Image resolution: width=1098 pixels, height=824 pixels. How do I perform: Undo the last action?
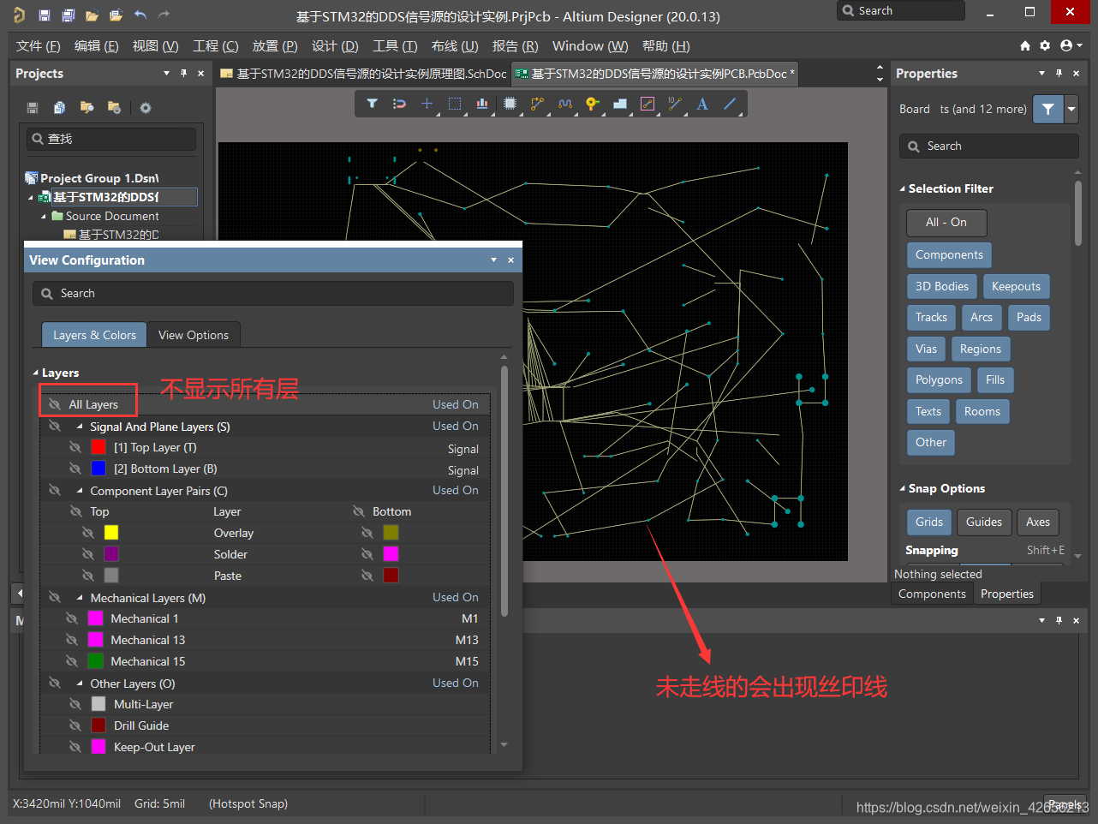(140, 15)
